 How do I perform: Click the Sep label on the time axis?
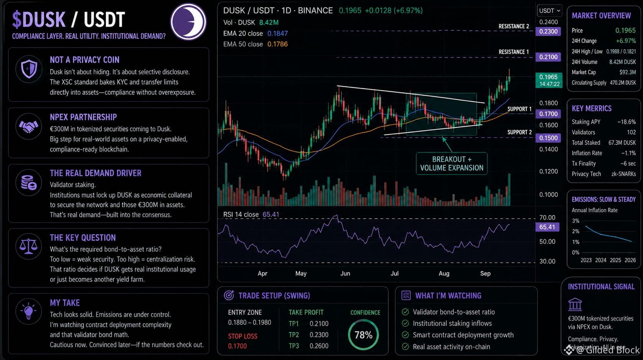[x=485, y=274]
